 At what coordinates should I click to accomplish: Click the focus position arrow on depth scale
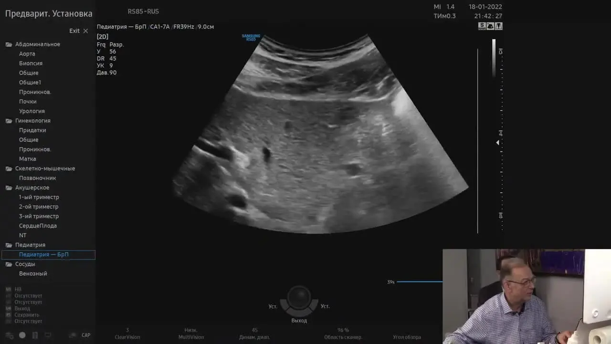pos(497,142)
